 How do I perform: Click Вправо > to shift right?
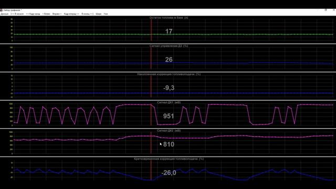point(57,14)
